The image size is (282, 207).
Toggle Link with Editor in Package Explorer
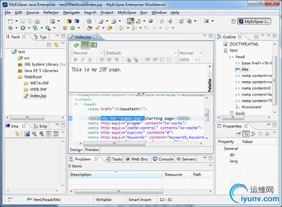coord(56,45)
